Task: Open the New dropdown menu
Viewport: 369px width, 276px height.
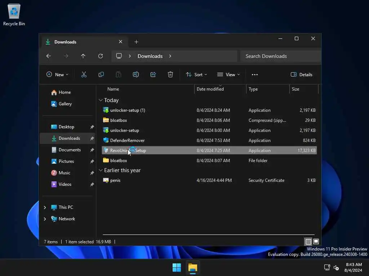Action: click(57, 75)
